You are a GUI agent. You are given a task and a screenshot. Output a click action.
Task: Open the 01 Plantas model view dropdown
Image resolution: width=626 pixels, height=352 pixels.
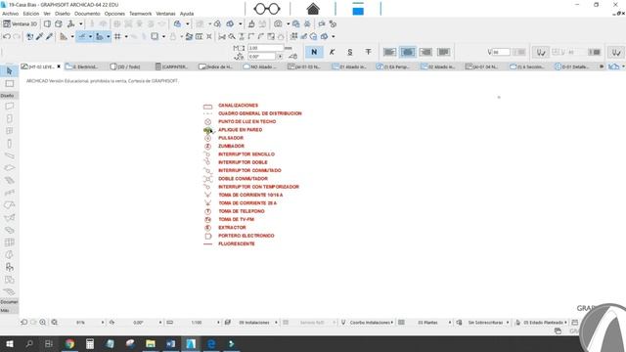(450, 323)
